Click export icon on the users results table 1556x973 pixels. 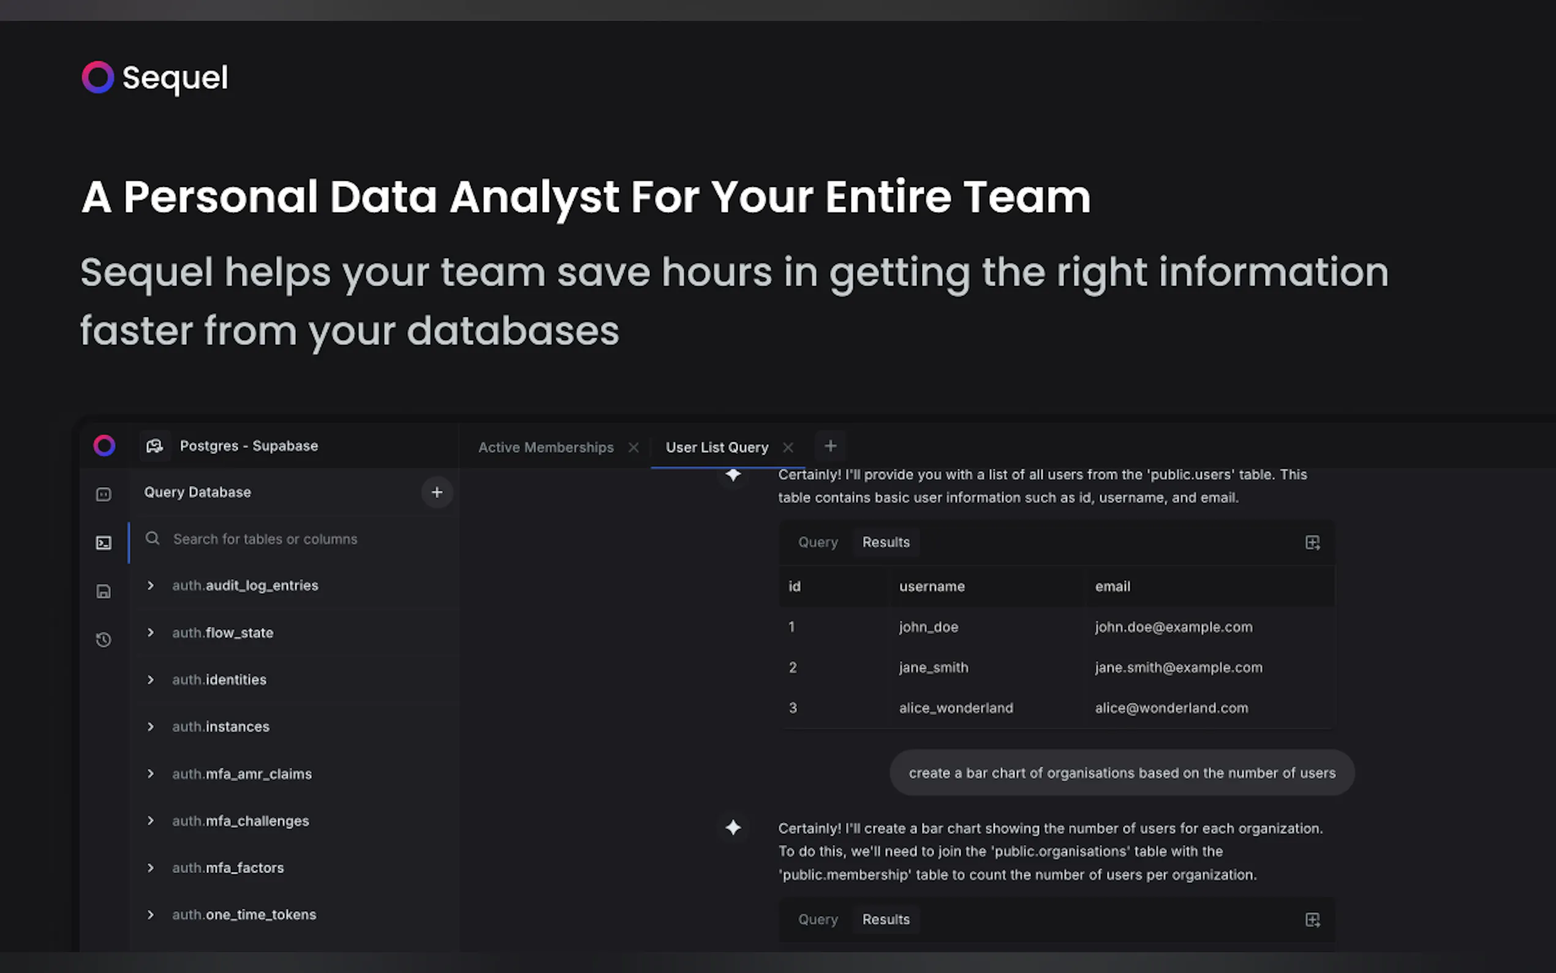(x=1312, y=542)
